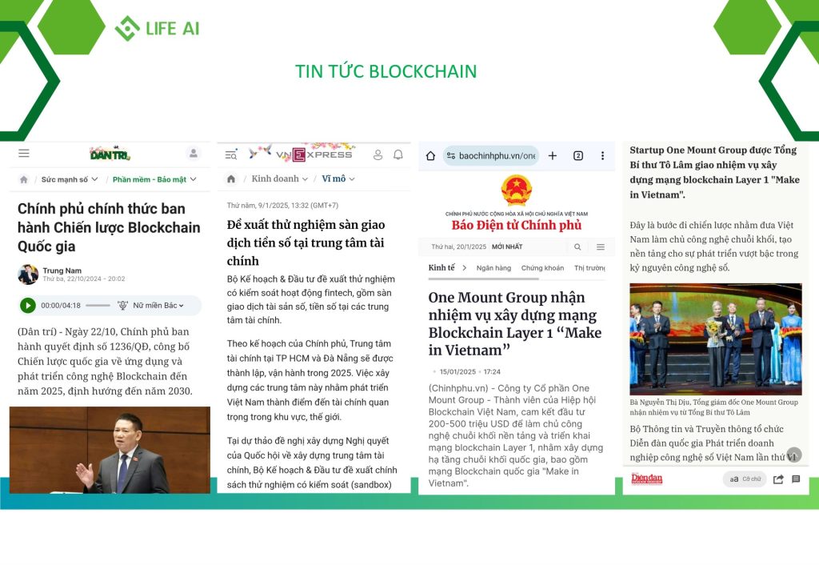The width and height of the screenshot is (819, 565).
Task: Seek on the audio progress bar
Action: (x=98, y=305)
